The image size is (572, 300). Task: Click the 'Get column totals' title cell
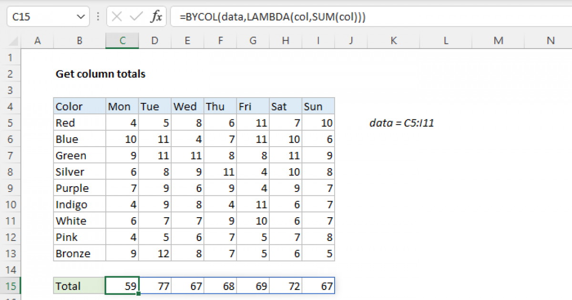[x=101, y=74]
